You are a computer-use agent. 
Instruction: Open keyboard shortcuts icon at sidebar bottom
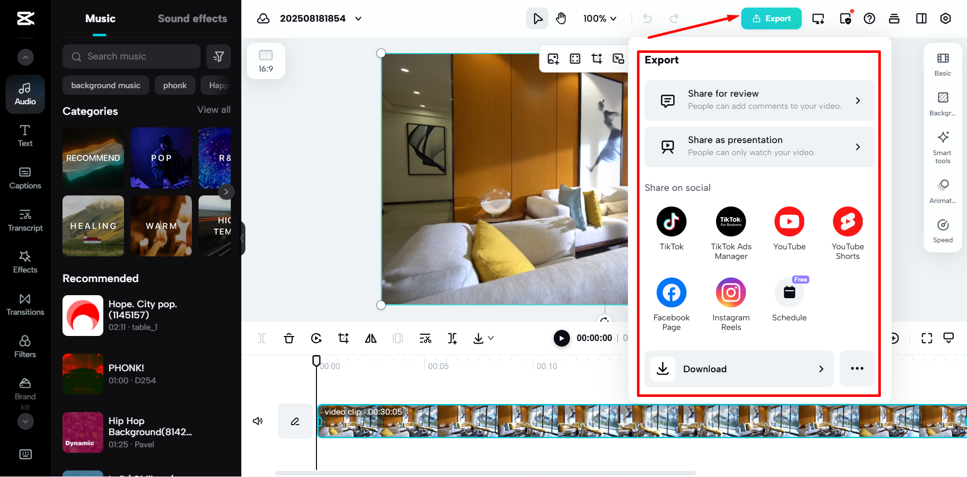pos(25,454)
